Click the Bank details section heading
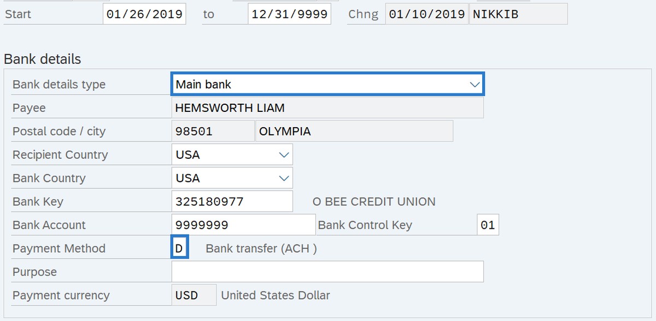656x321 pixels. tap(43, 60)
